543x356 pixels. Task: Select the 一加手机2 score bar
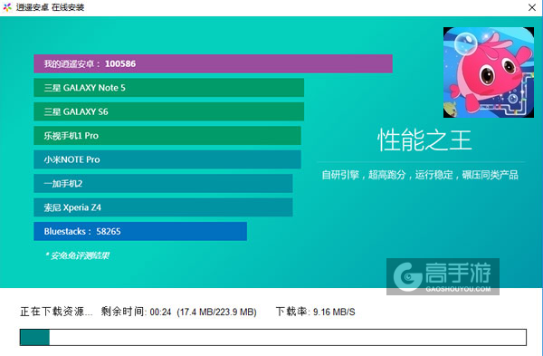tap(163, 183)
